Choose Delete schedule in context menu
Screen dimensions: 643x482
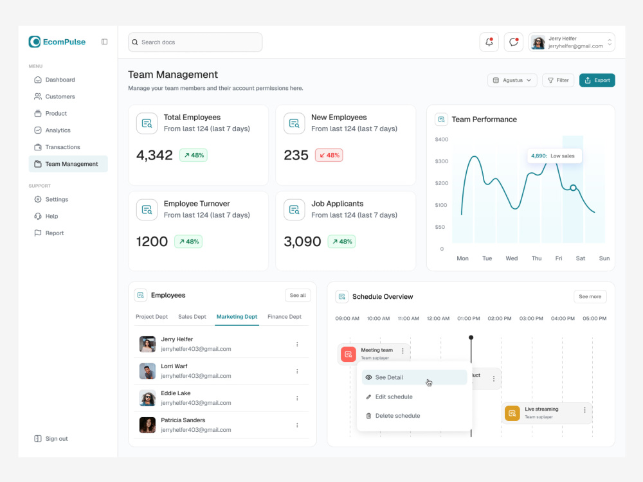tap(414, 416)
